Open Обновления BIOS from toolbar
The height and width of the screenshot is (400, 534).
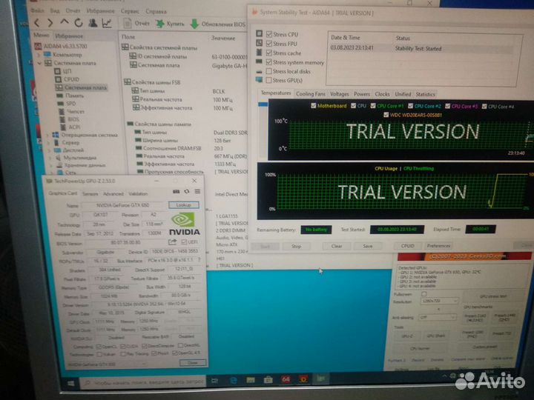[x=218, y=24]
